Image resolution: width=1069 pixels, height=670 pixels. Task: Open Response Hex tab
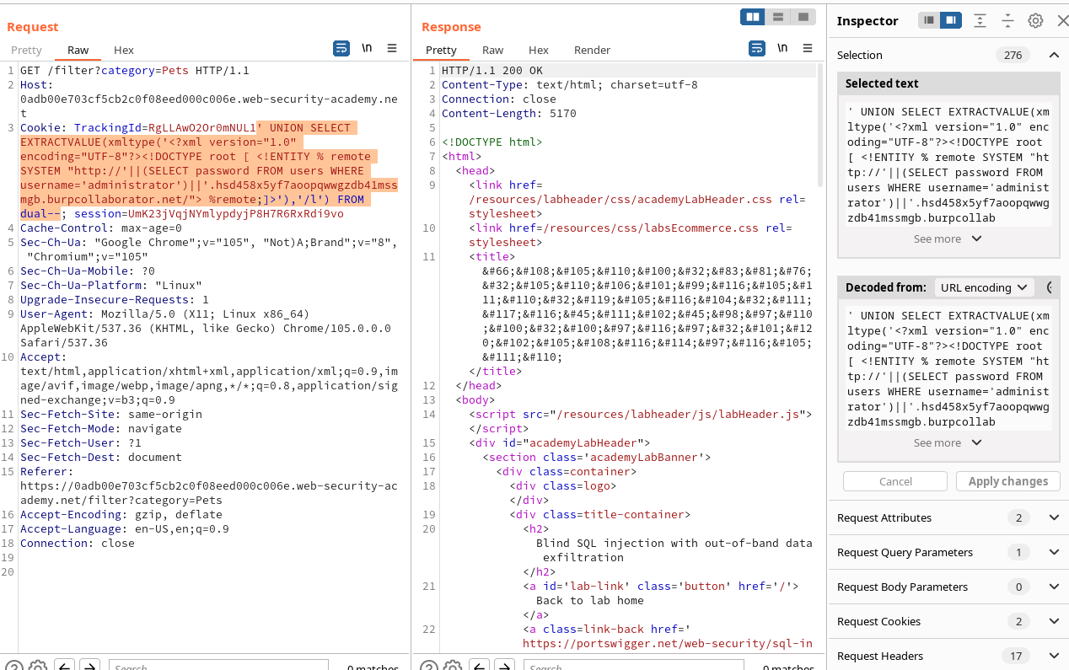[539, 50]
